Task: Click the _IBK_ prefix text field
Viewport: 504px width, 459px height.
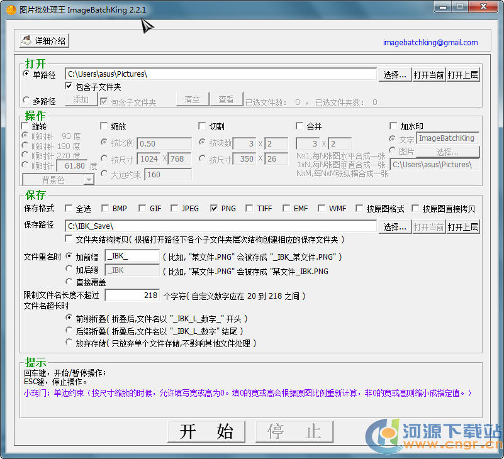Action: point(132,257)
